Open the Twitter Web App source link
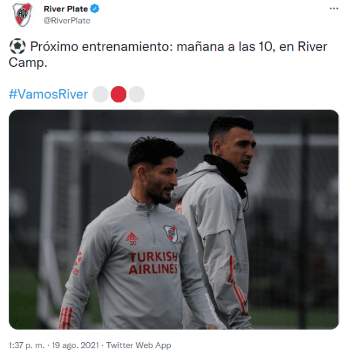This screenshot has width=346, height=356. 138,345
